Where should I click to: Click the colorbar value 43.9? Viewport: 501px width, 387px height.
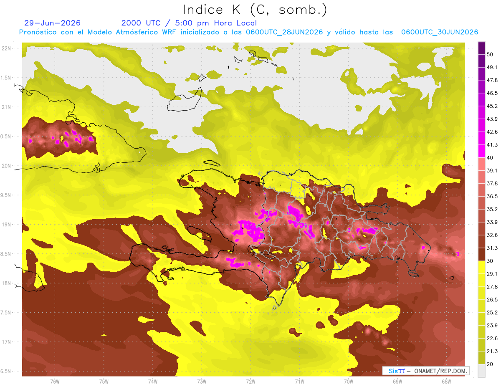coord(492,119)
